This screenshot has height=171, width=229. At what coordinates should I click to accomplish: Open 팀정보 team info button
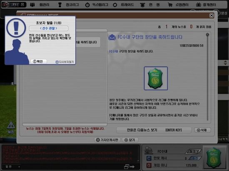click(194, 151)
